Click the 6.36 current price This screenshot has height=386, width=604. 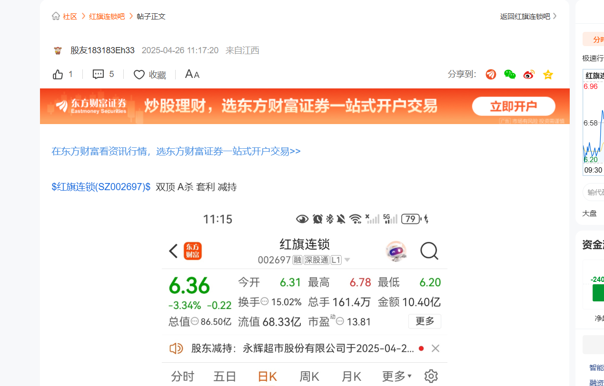pos(189,286)
